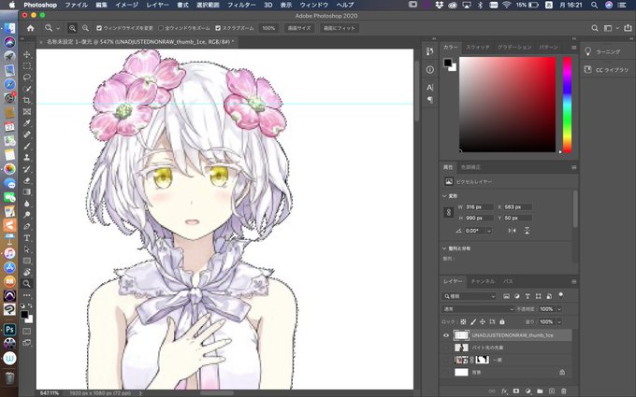Screen dimensions: 636x397
Task: Click the foreground color swatch in Color panel
Action: 447,63
